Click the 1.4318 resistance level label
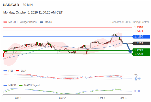 click(139, 28)
